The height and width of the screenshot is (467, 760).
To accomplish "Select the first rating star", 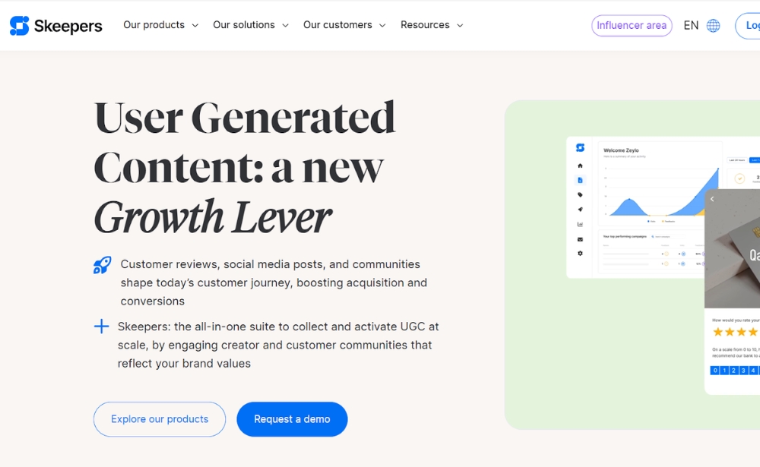I will [x=717, y=332].
